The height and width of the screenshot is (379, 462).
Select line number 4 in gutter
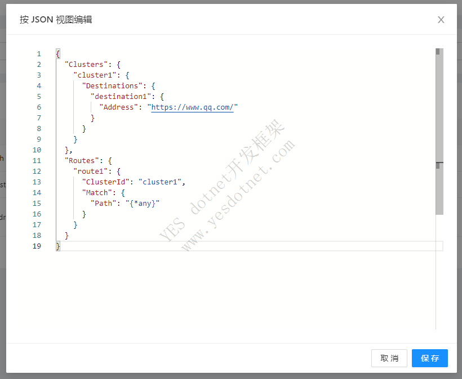point(39,86)
